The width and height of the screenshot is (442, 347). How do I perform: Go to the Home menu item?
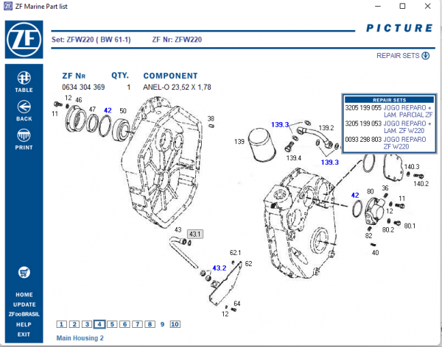click(24, 294)
